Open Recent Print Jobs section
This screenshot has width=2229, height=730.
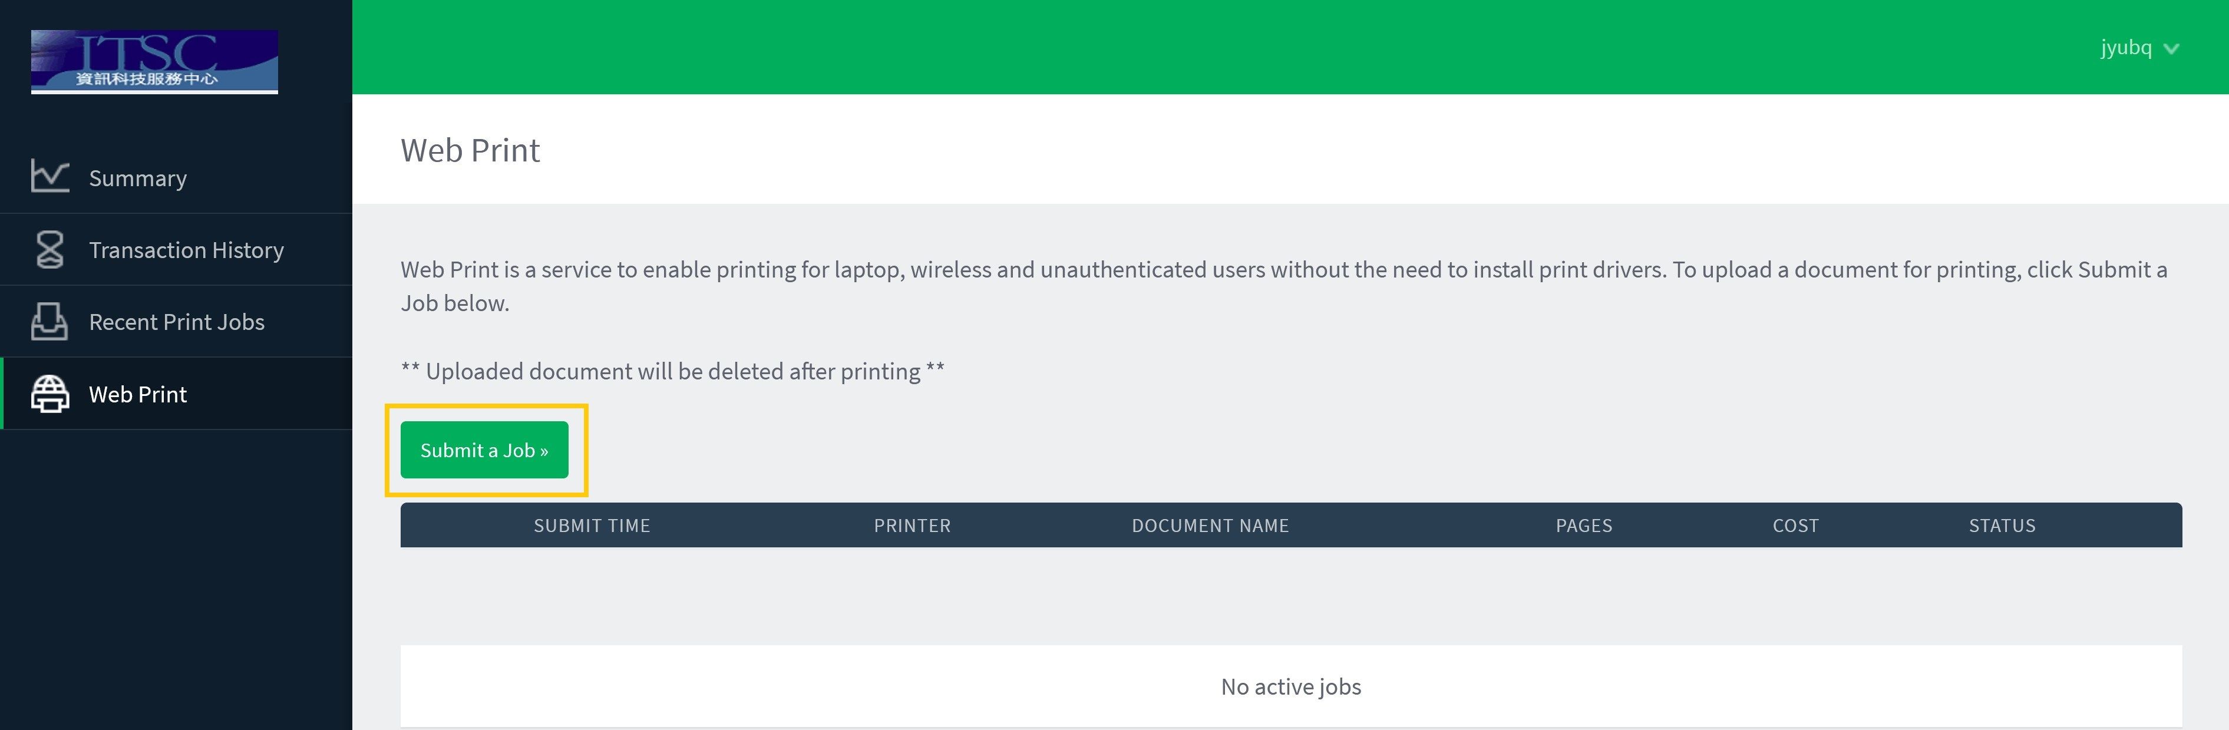coord(177,322)
